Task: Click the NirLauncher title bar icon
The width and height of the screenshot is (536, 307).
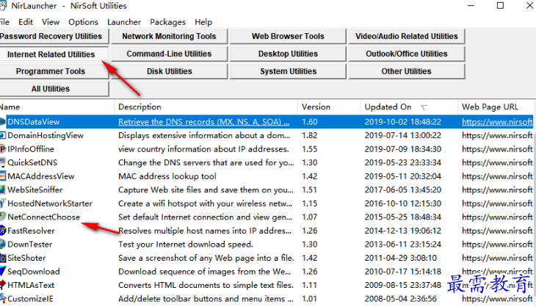Action: point(3,6)
